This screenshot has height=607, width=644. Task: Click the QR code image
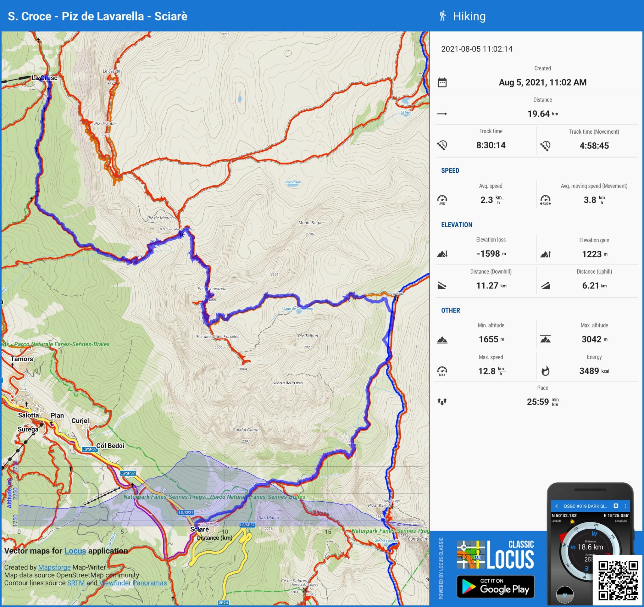tap(618, 581)
